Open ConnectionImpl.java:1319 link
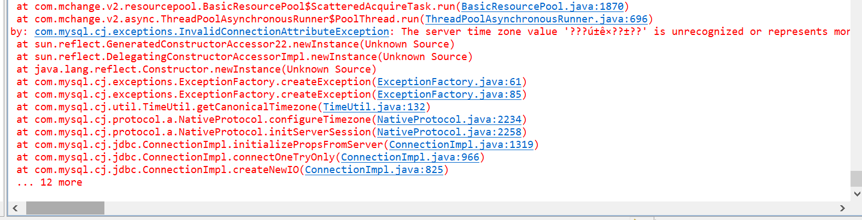This screenshot has height=220, width=862. (x=461, y=145)
